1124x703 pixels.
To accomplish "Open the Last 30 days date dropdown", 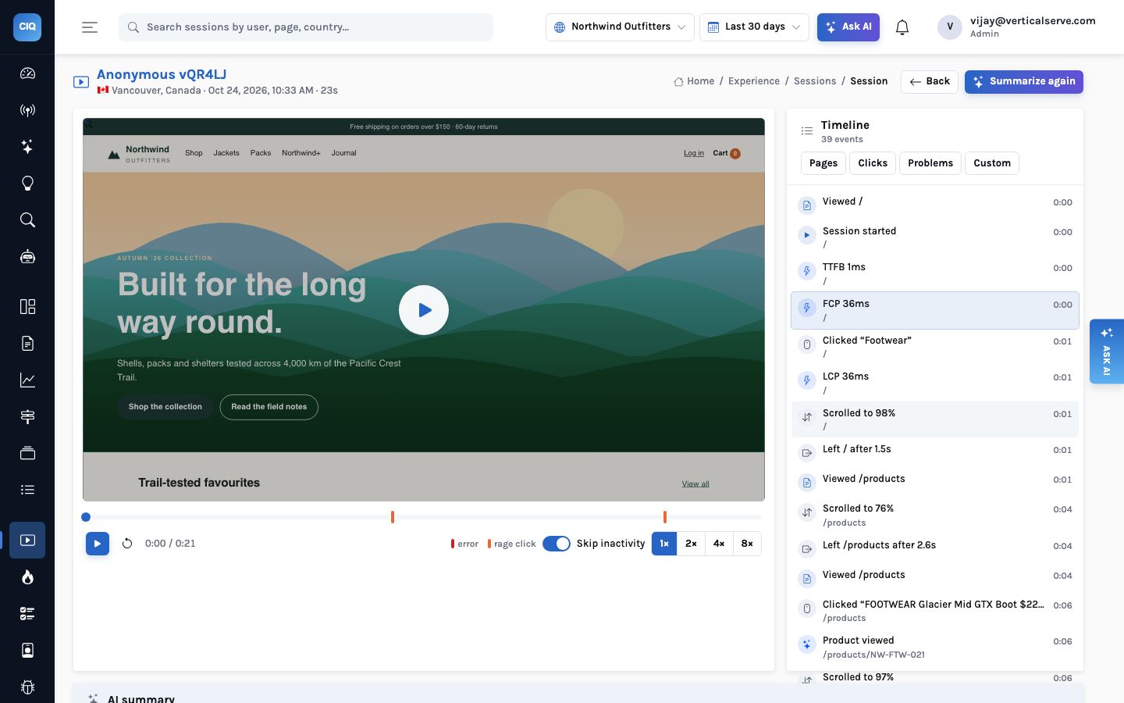I will click(754, 27).
